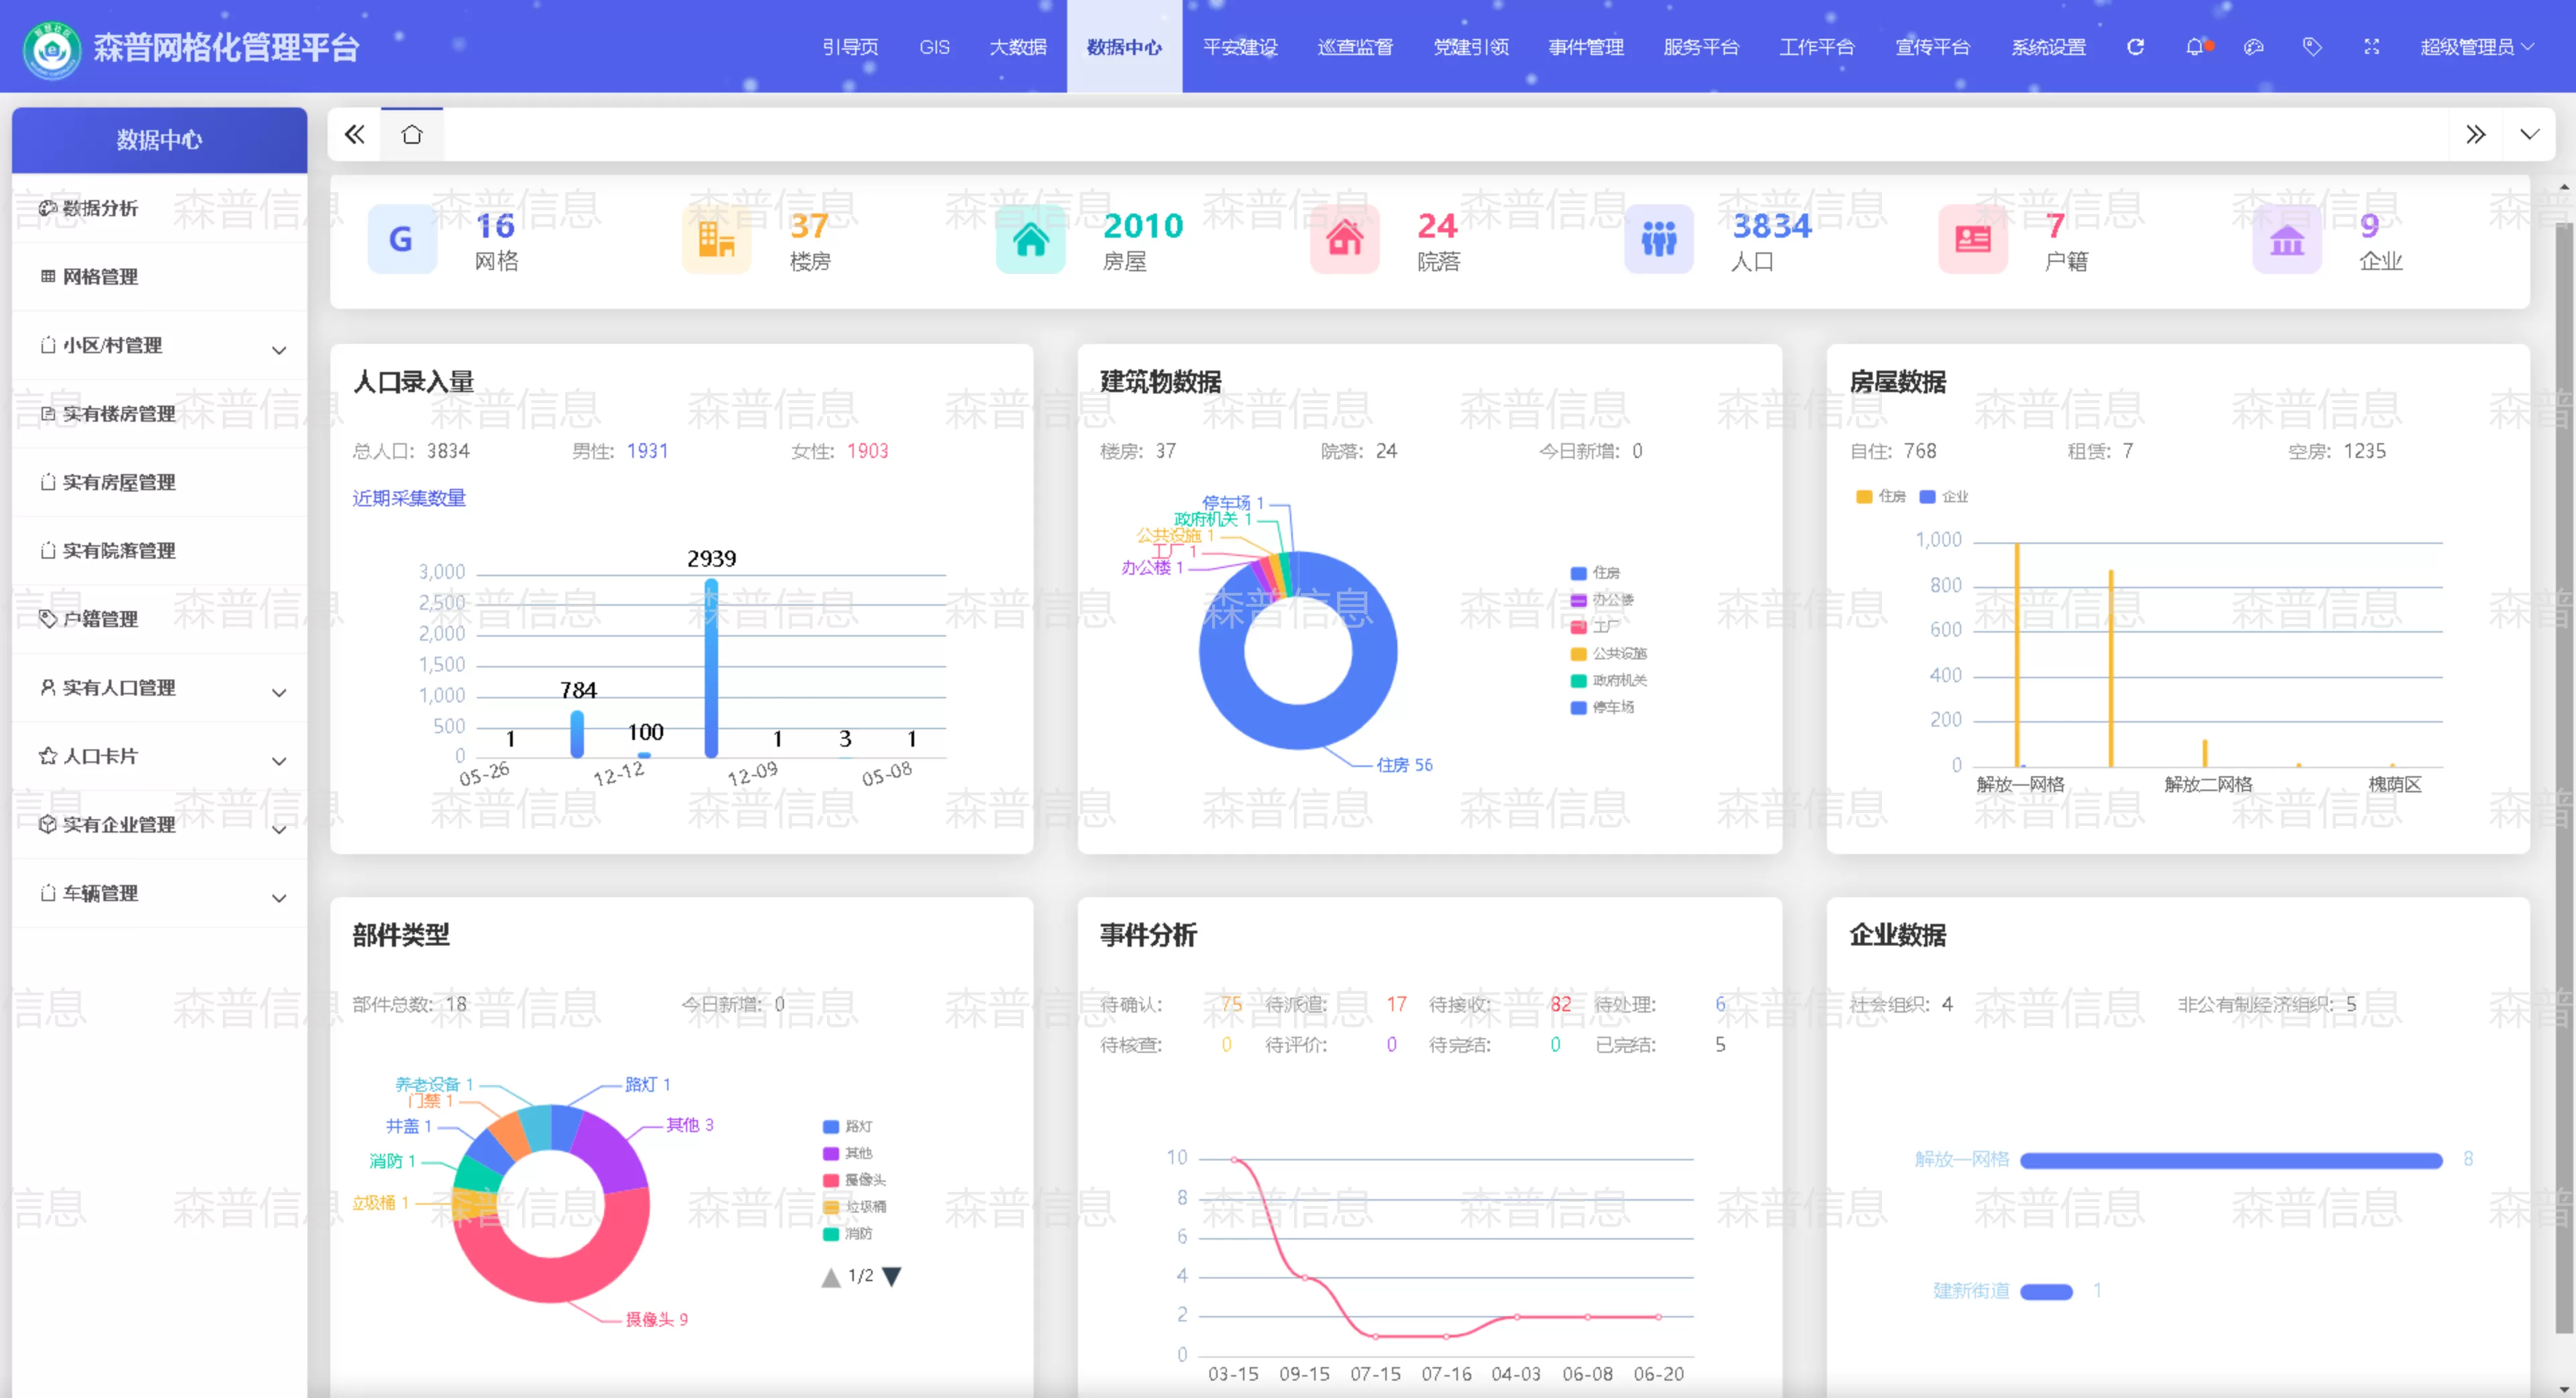Toggle 摄像头 legend in 部件类型 chart
The height and width of the screenshot is (1398, 2576).
854,1180
